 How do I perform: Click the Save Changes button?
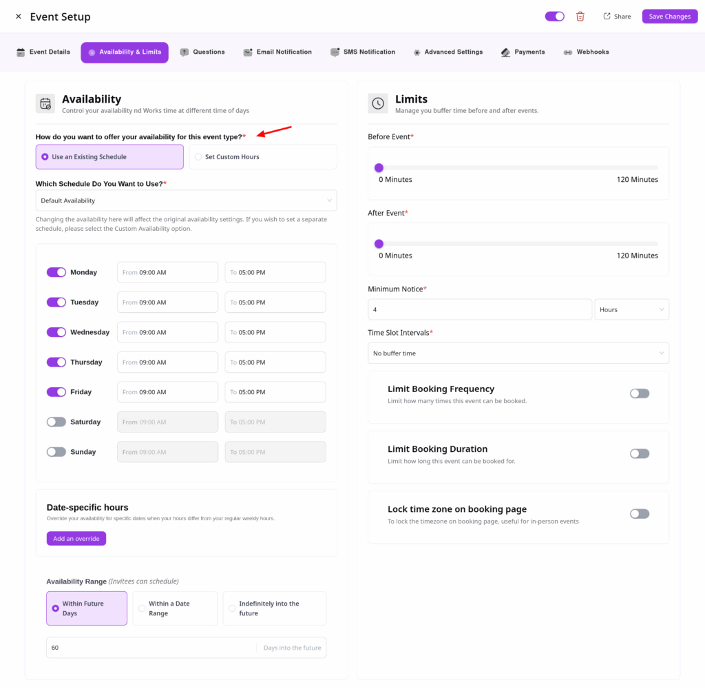coord(669,17)
